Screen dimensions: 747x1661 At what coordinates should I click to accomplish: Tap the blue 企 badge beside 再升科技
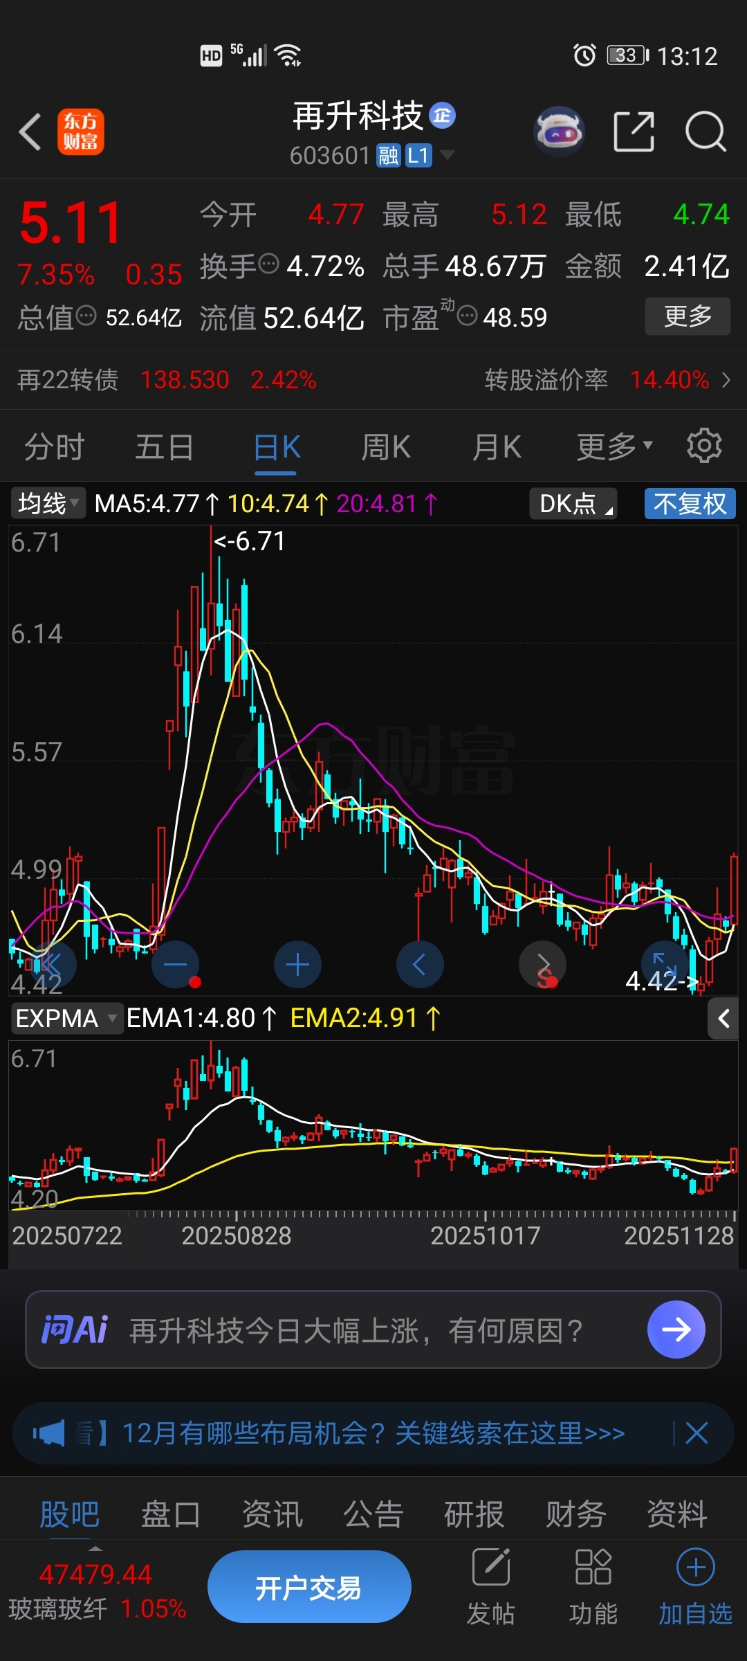(443, 115)
